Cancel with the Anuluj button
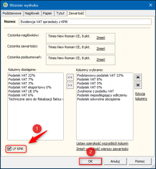Screen dimensions: 156x169 point(115,161)
